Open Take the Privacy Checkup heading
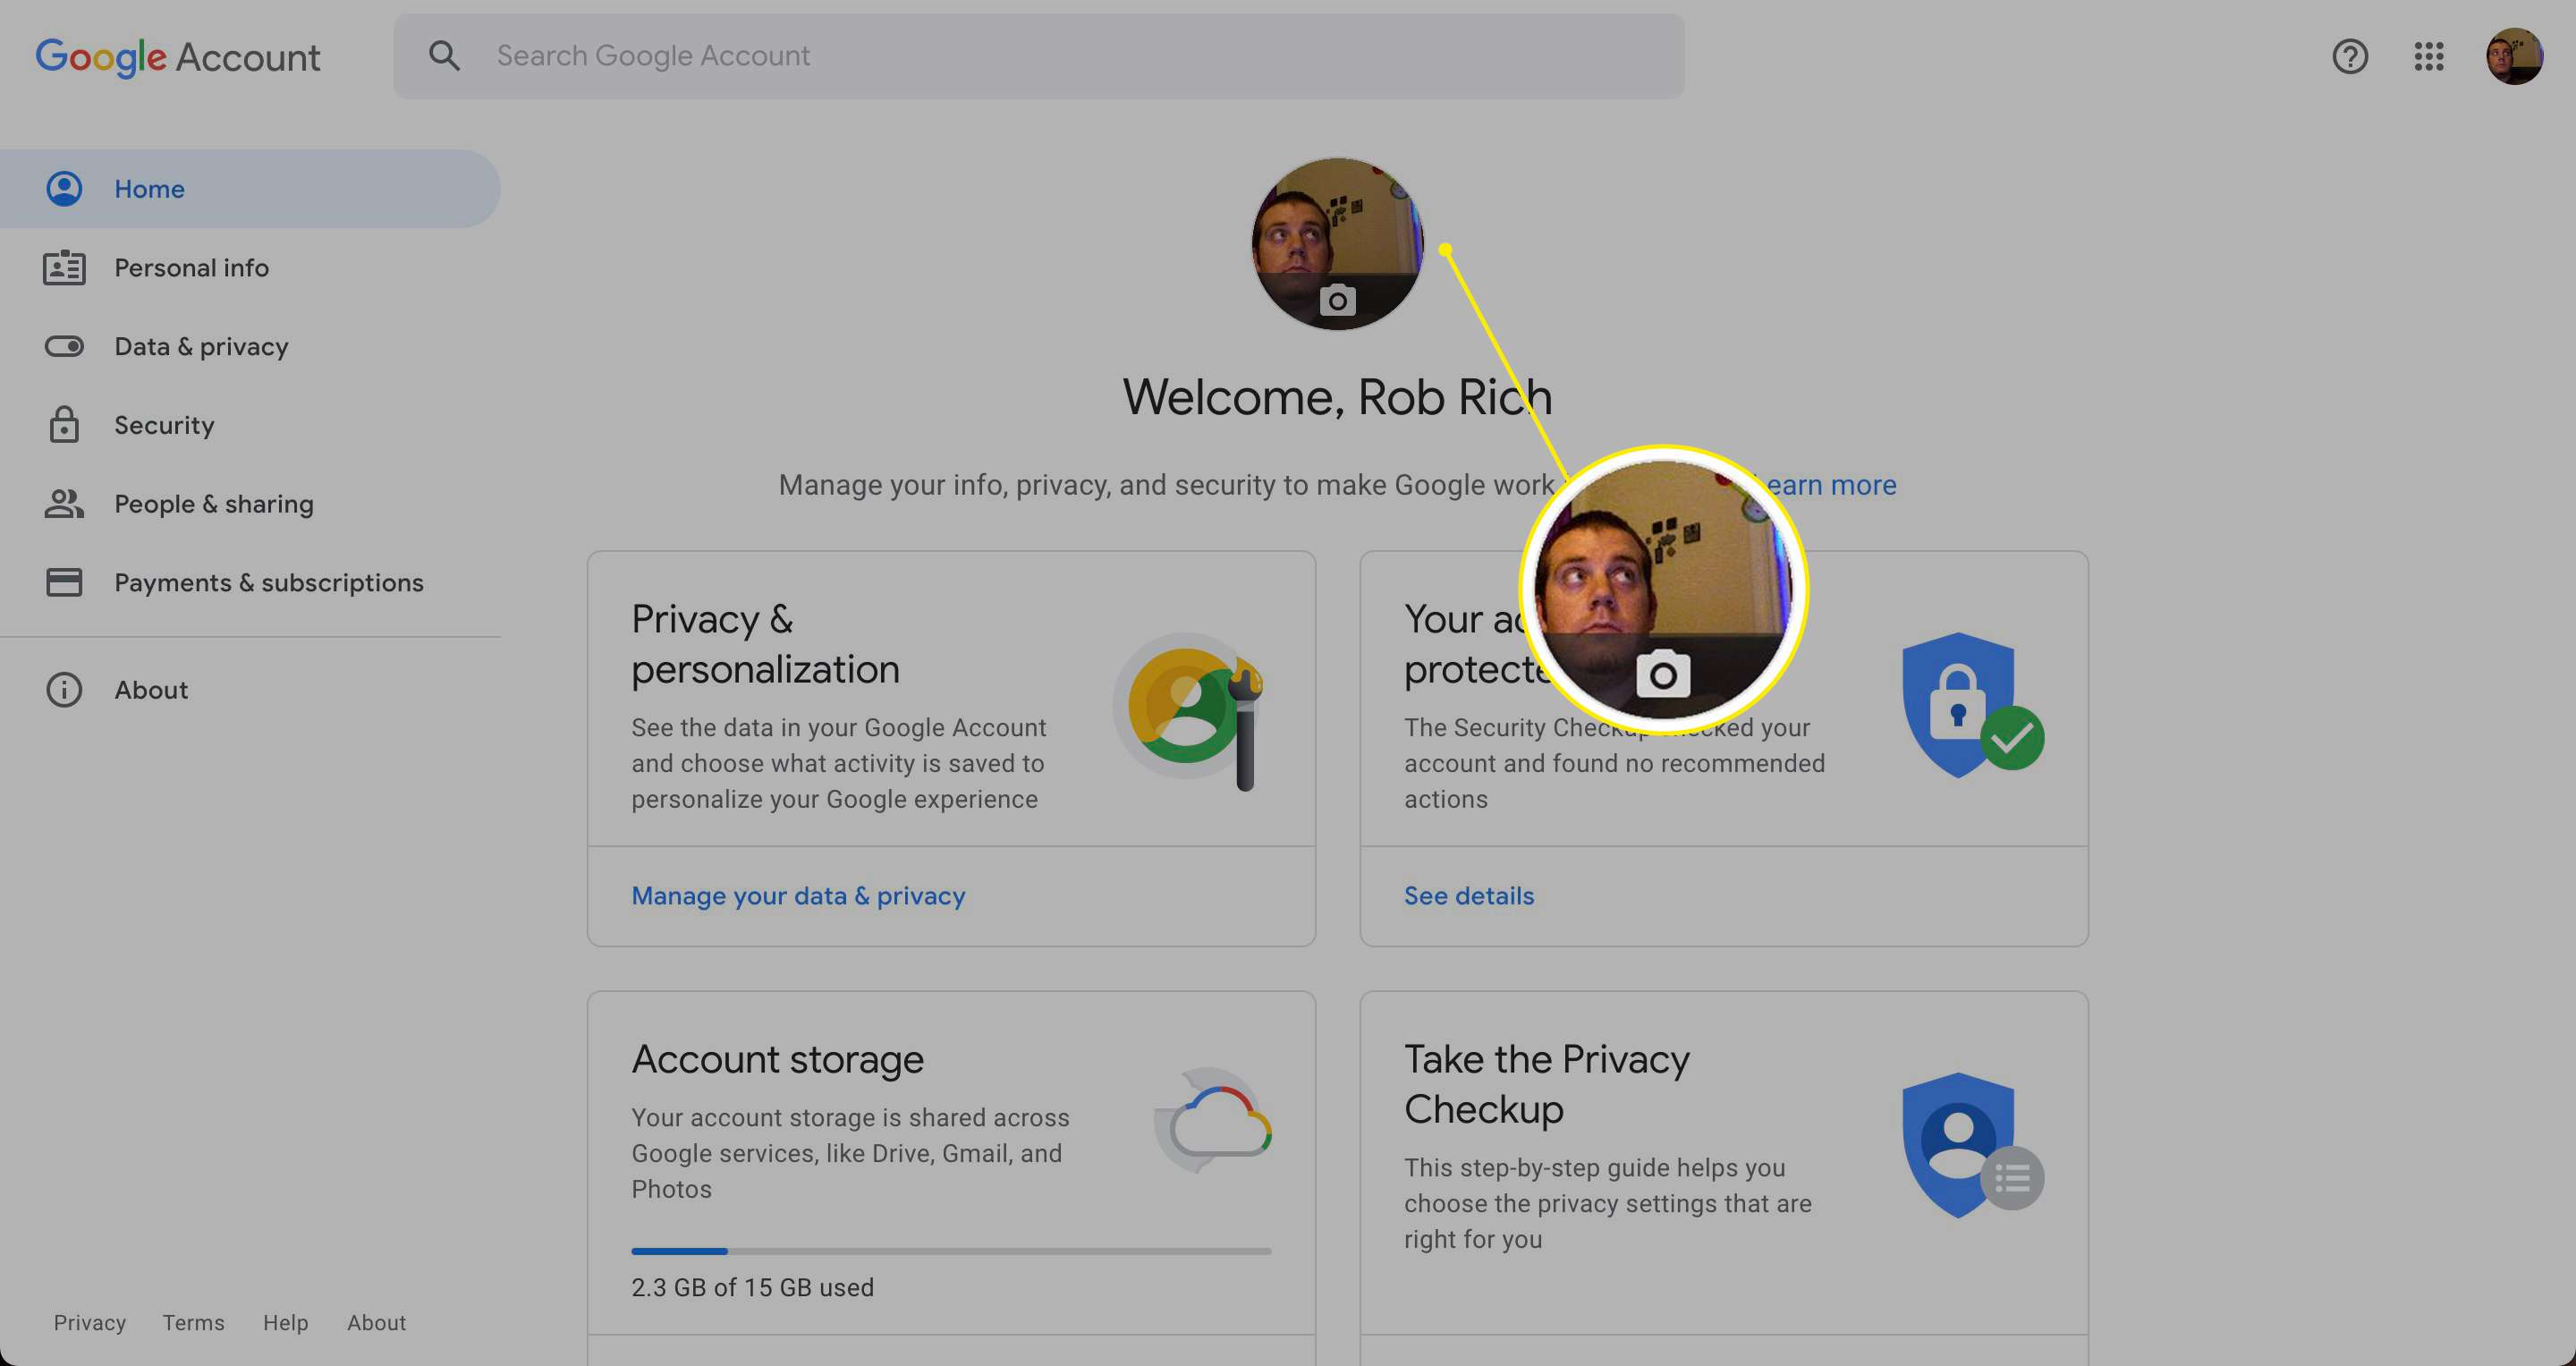This screenshot has height=1366, width=2576. click(x=1546, y=1084)
